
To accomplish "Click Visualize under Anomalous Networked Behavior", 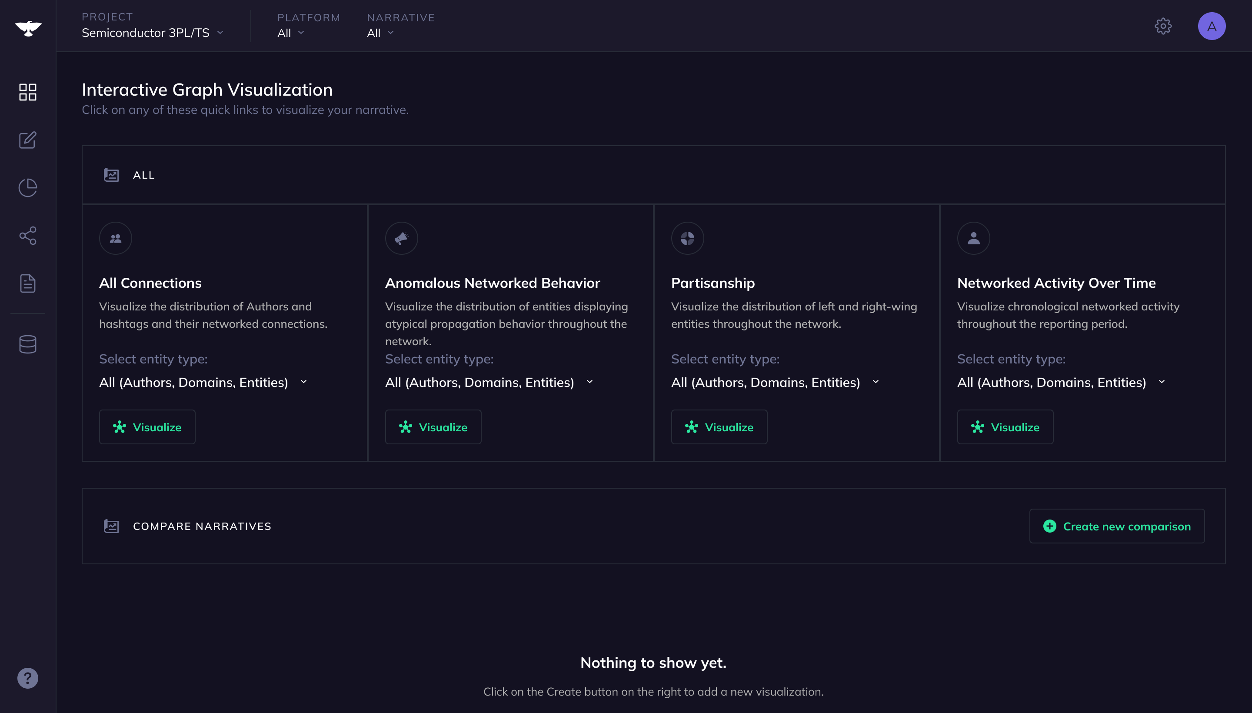I will click(433, 427).
